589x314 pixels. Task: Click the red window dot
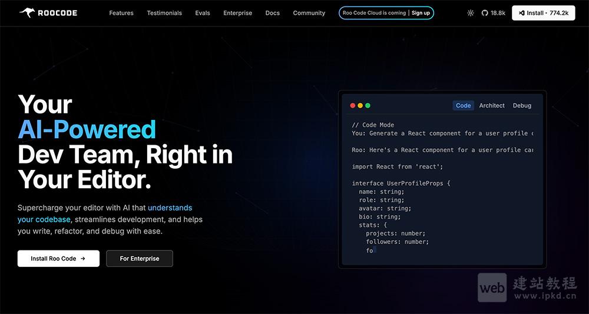[352, 105]
